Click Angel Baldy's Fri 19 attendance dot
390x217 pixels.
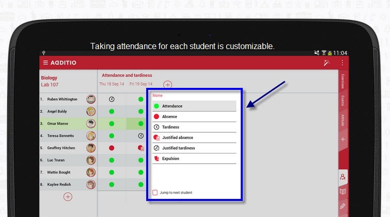point(141,111)
